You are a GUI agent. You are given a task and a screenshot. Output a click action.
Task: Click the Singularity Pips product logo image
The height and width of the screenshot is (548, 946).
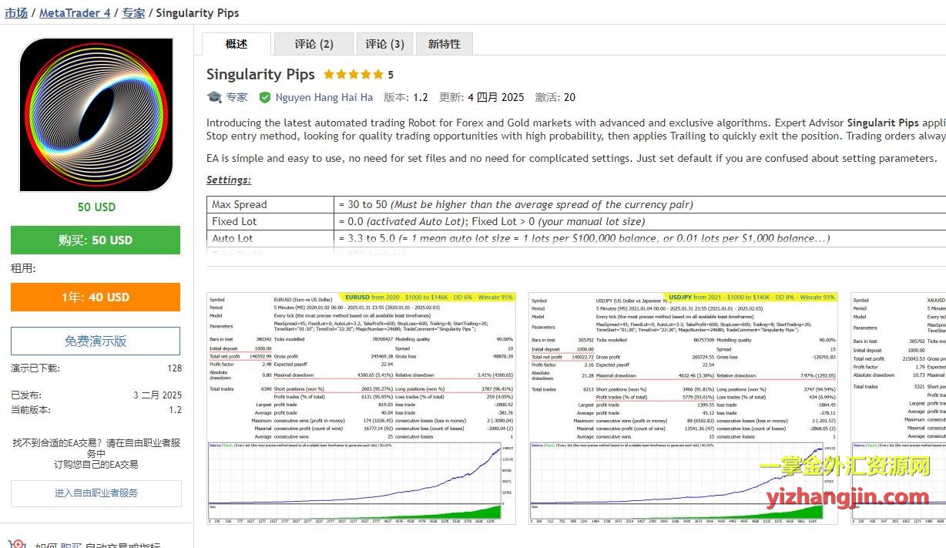[96, 115]
